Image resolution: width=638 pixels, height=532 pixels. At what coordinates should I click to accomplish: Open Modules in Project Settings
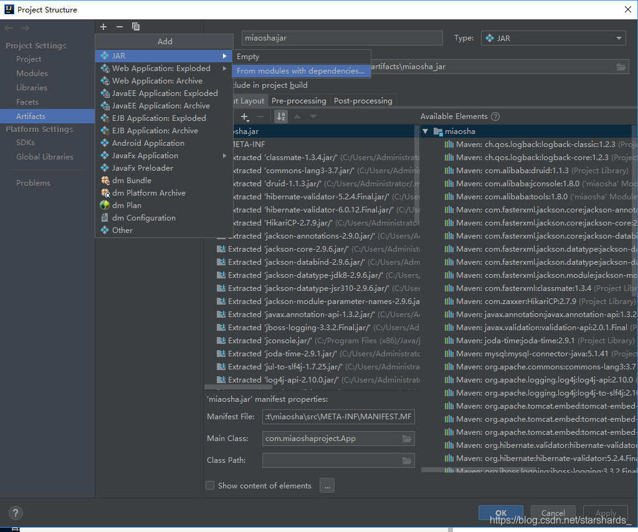(x=32, y=74)
